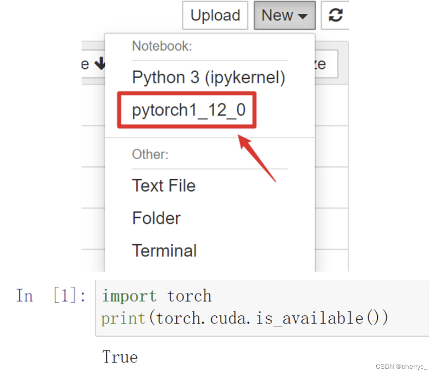The image size is (435, 375).
Task: Refresh the notebook list with the reload icon
Action: point(335,15)
